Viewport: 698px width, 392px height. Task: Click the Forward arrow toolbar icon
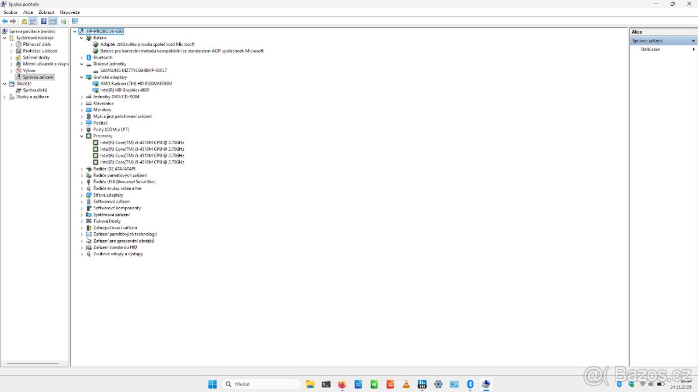tap(13, 21)
